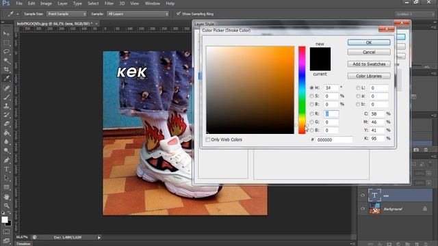Select the Paint Bucket tool
This screenshot has height=246, width=438.
6,133
